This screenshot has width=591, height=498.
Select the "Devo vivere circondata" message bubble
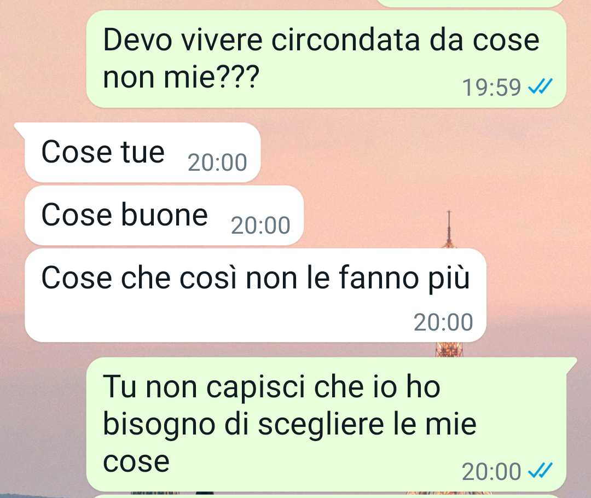coord(326,59)
